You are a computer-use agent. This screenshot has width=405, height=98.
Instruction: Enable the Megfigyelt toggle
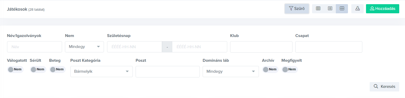[290, 69]
